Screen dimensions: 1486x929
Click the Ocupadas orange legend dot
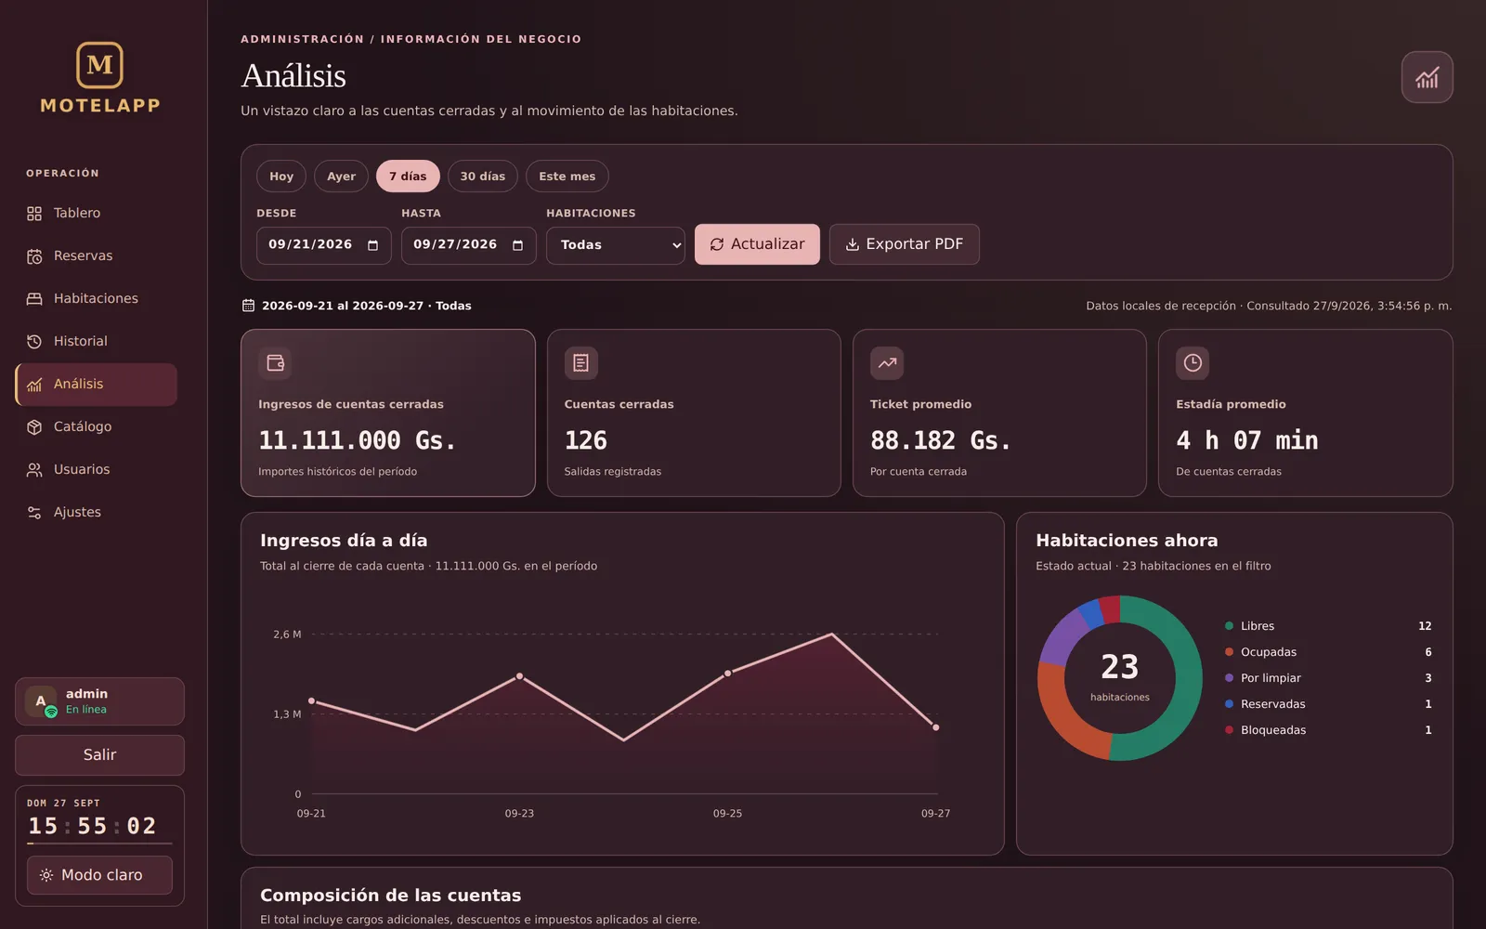[1229, 652]
